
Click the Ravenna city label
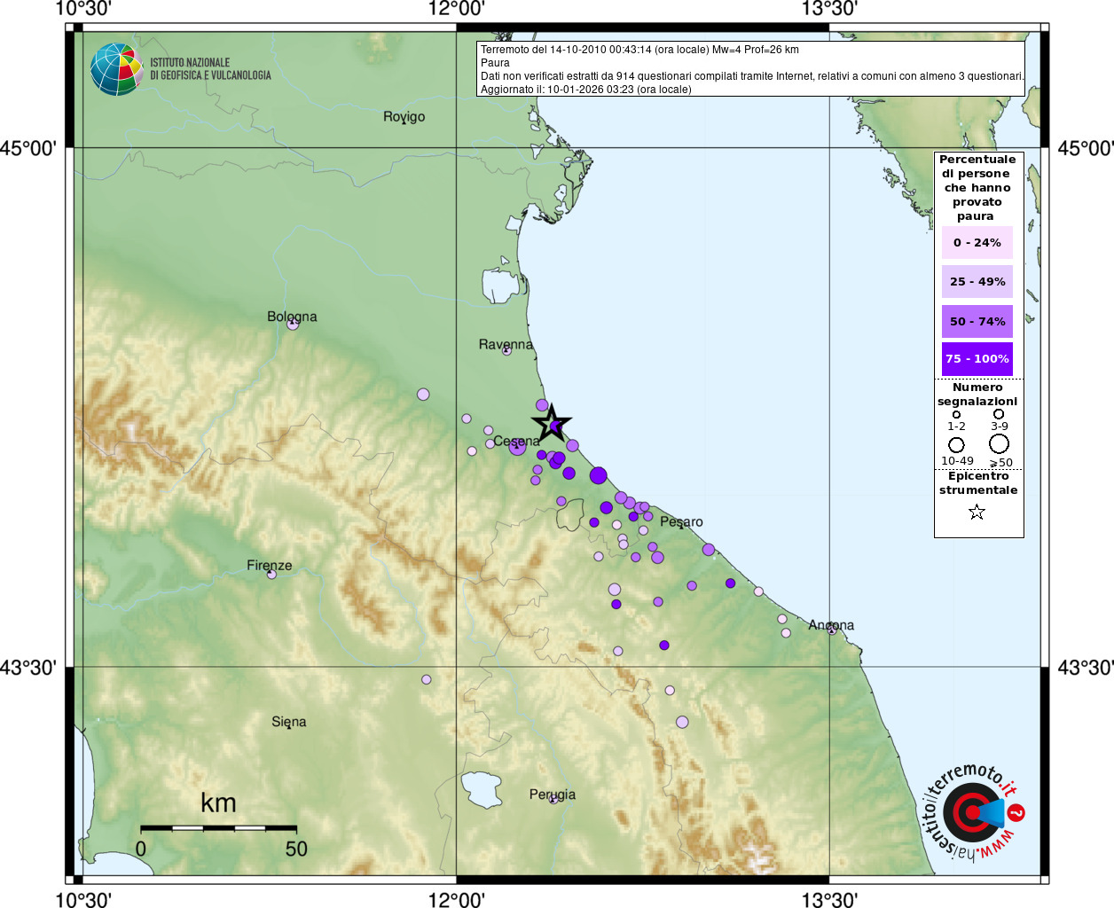[506, 344]
